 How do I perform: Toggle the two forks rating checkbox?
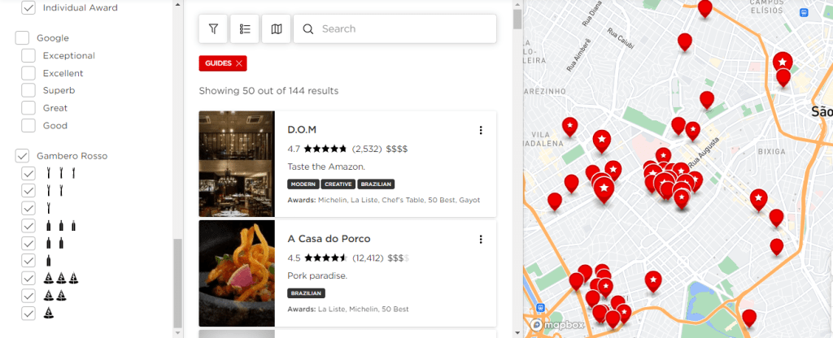[28, 190]
